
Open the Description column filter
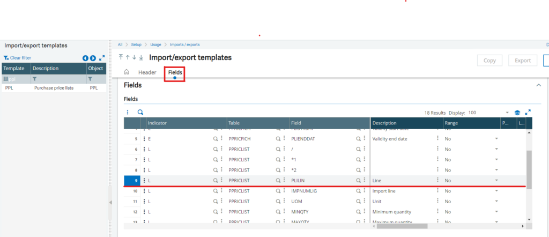tap(35, 79)
